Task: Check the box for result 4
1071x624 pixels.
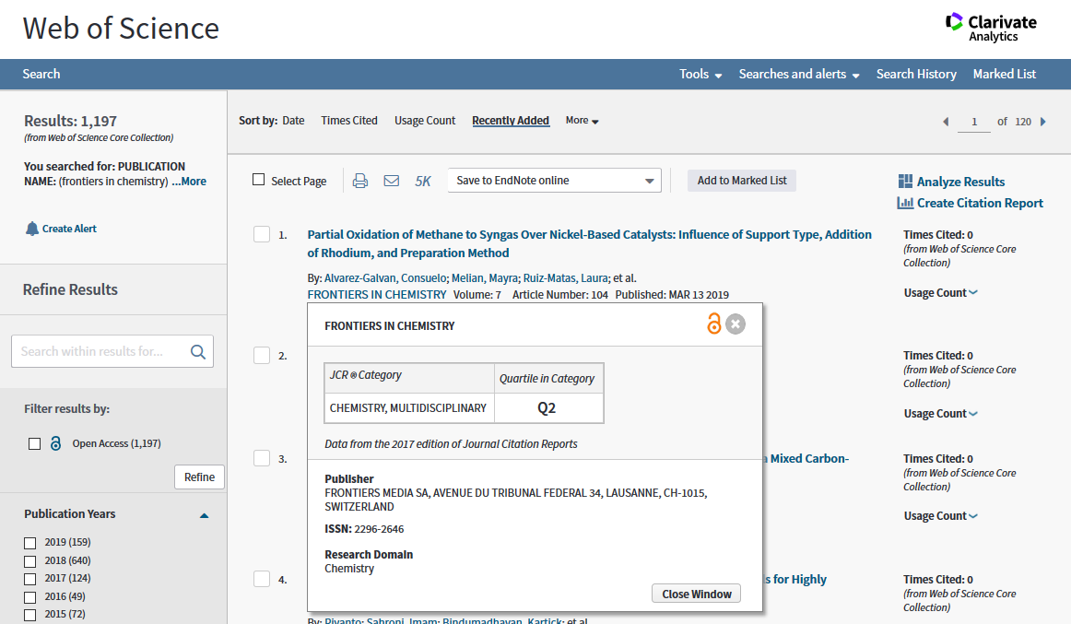Action: tap(262, 579)
